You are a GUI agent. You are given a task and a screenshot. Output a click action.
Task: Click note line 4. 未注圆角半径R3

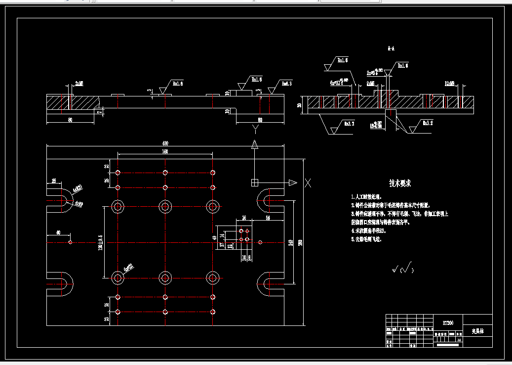click(x=369, y=230)
